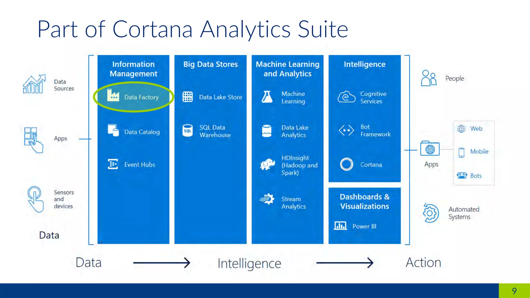The height and width of the screenshot is (298, 530).
Task: Click the Automated Systems gear icon
Action: point(430,213)
